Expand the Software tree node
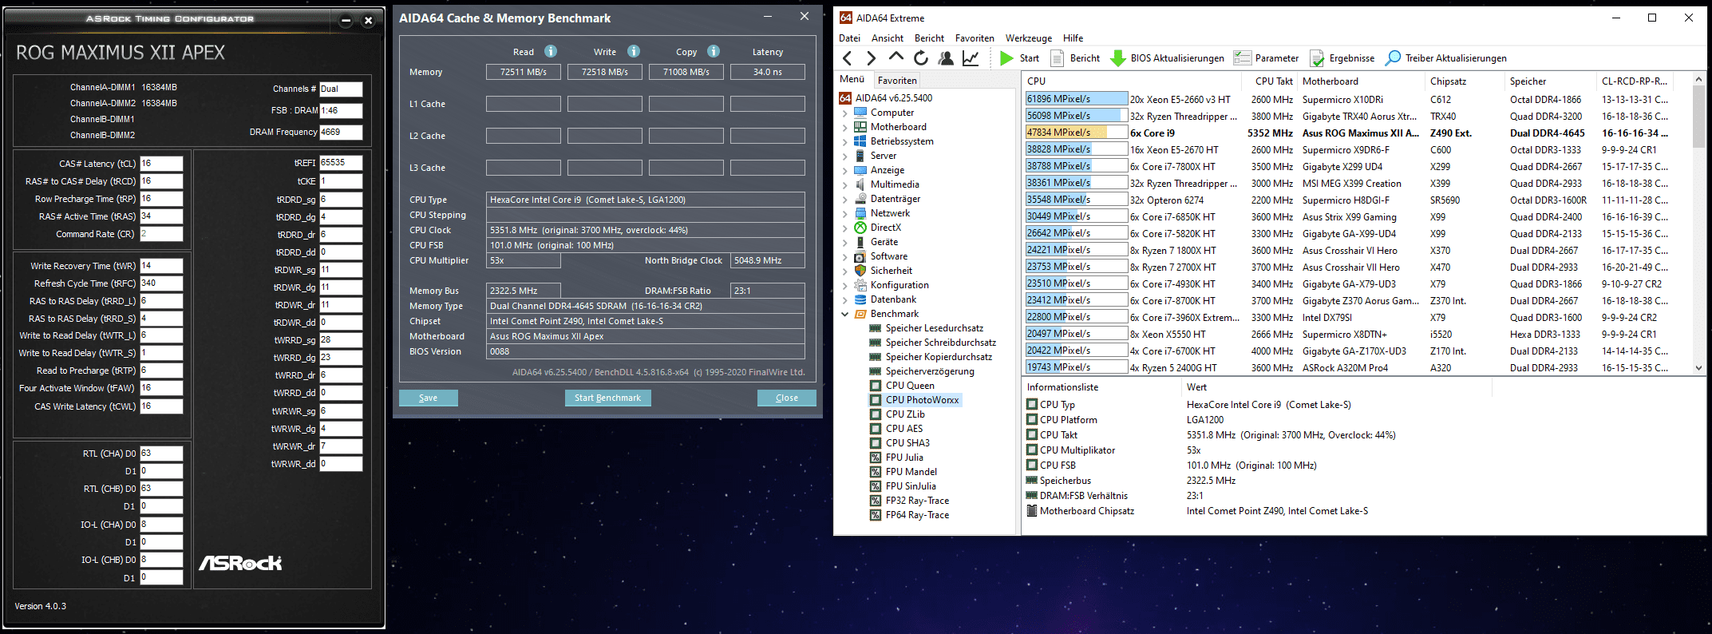The image size is (1712, 634). click(x=844, y=257)
